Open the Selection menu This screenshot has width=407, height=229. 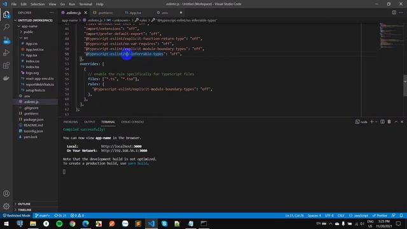pos(38,4)
